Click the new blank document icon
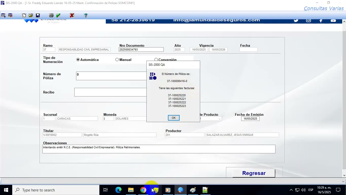The image size is (346, 195). coord(24,15)
